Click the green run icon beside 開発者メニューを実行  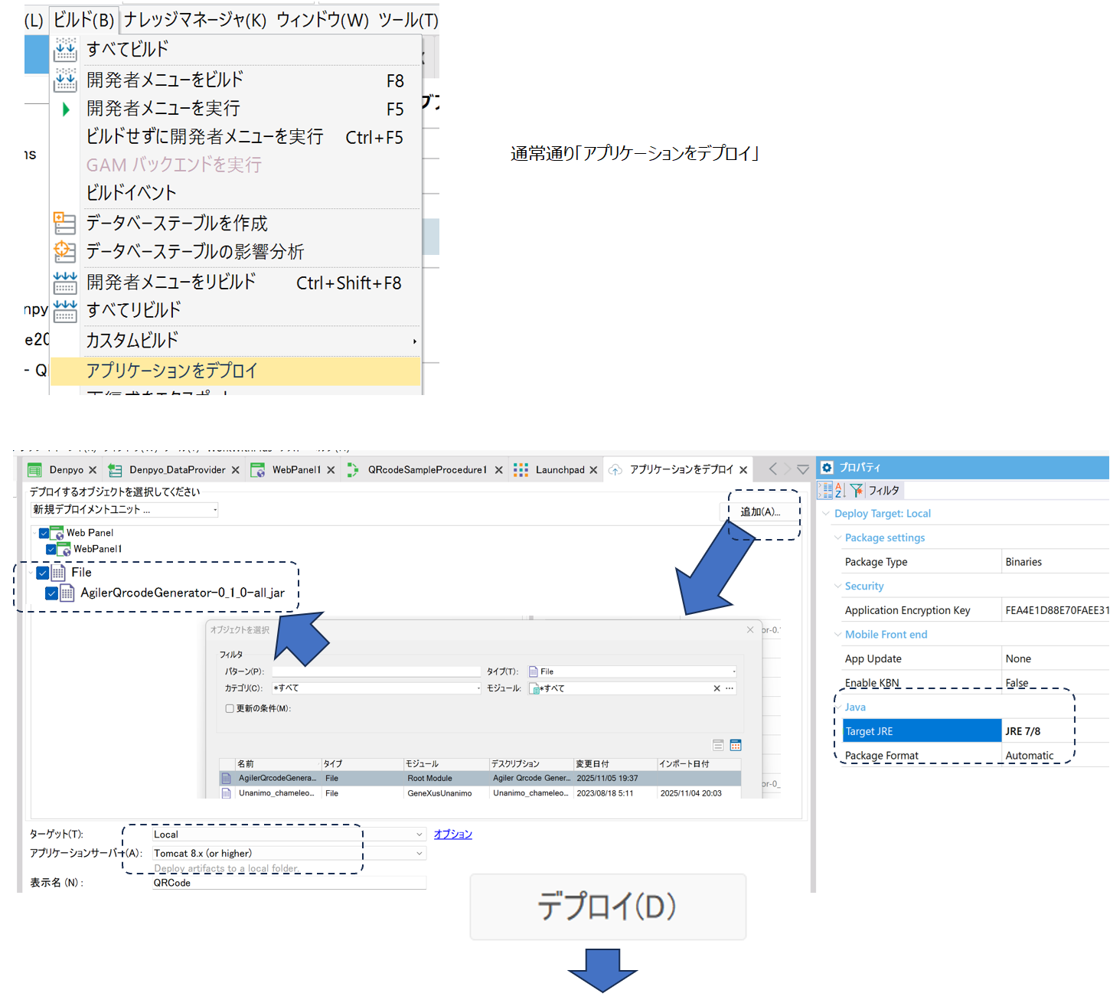(x=65, y=109)
